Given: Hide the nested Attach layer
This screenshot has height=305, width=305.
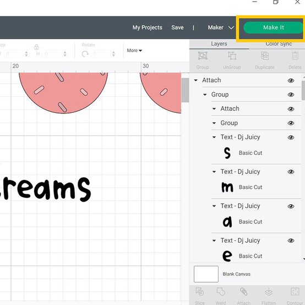Looking at the screenshot, I should tap(291, 109).
